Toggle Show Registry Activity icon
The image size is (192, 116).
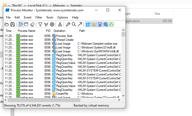coord(88,24)
